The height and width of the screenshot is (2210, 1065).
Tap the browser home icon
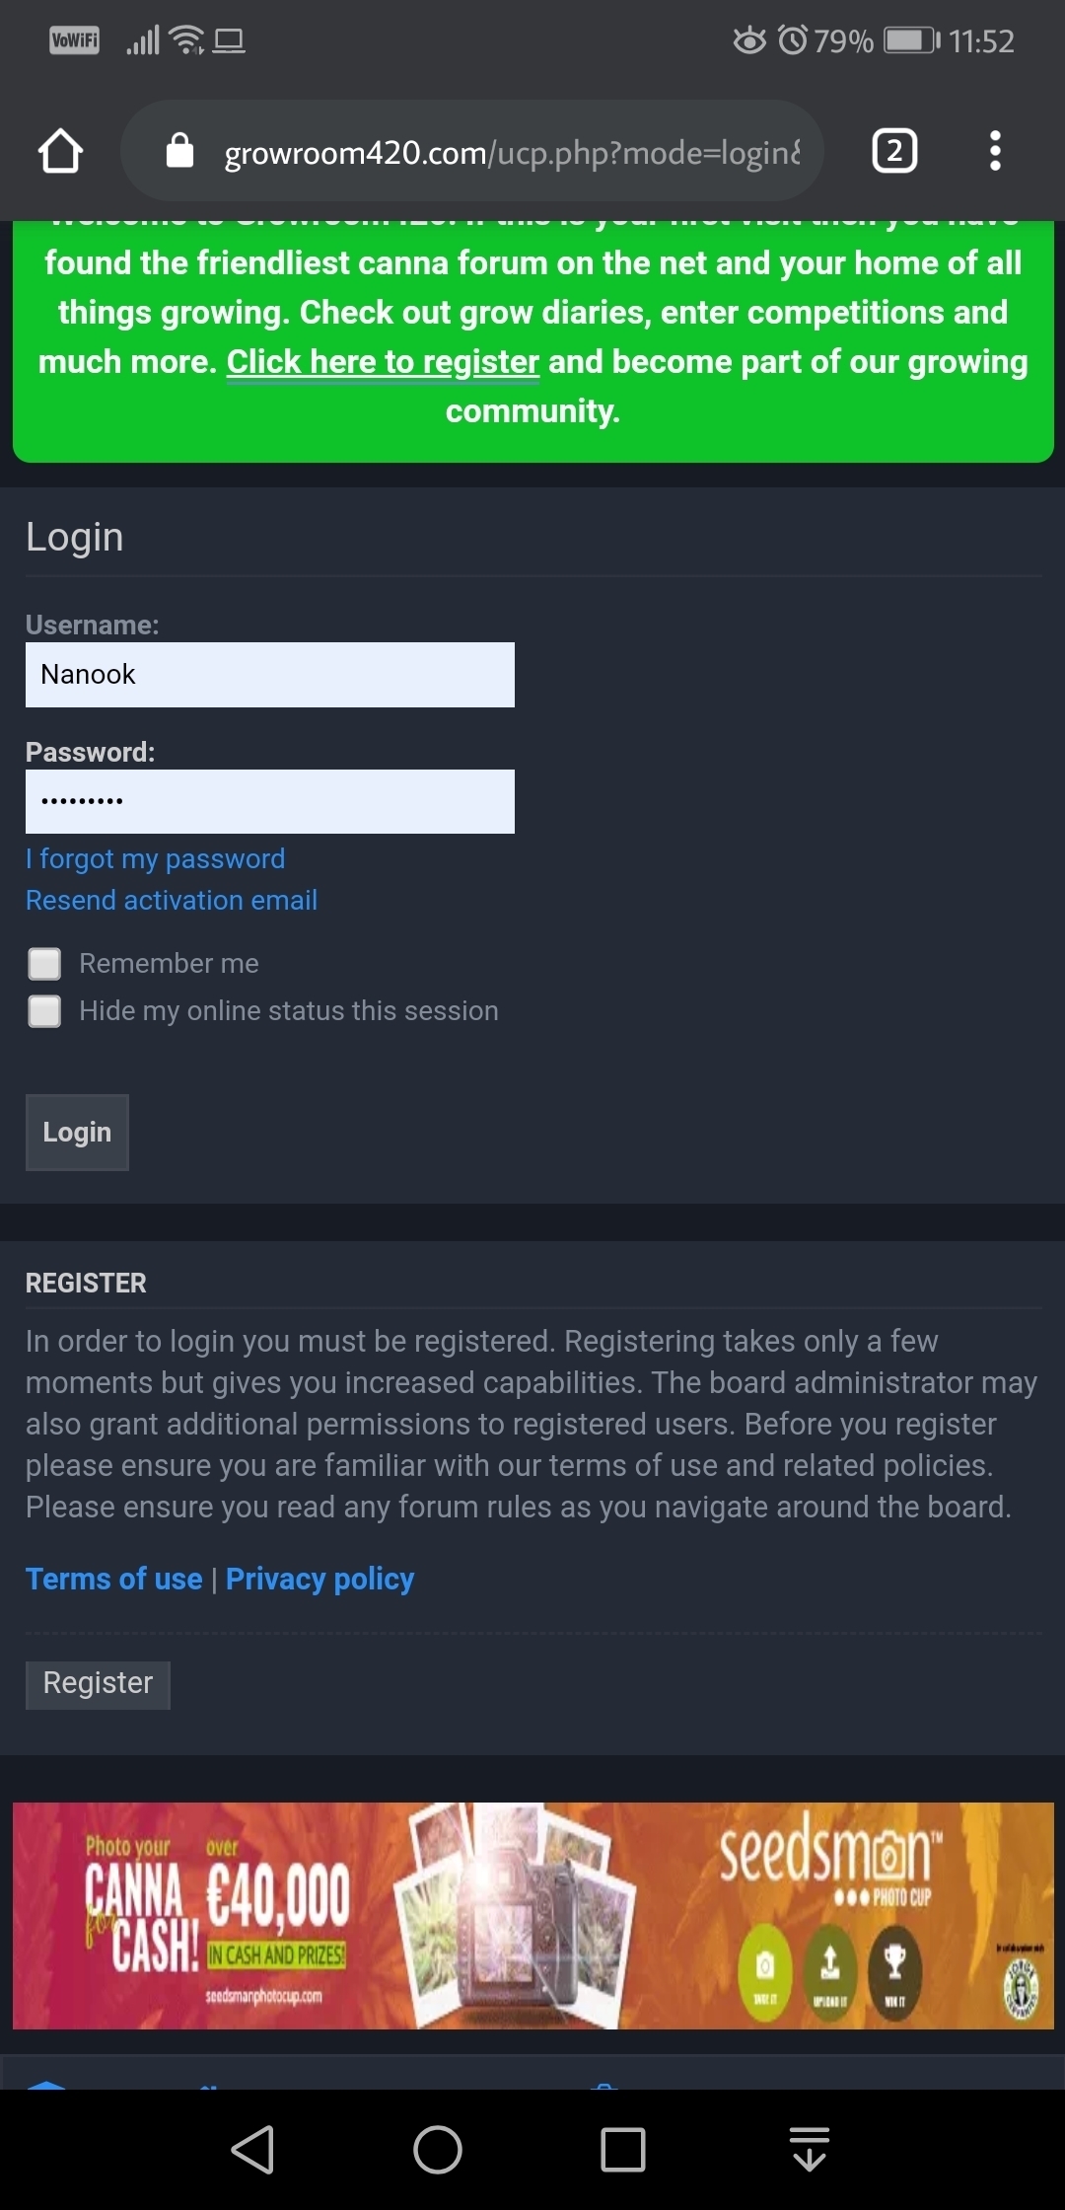tap(60, 152)
